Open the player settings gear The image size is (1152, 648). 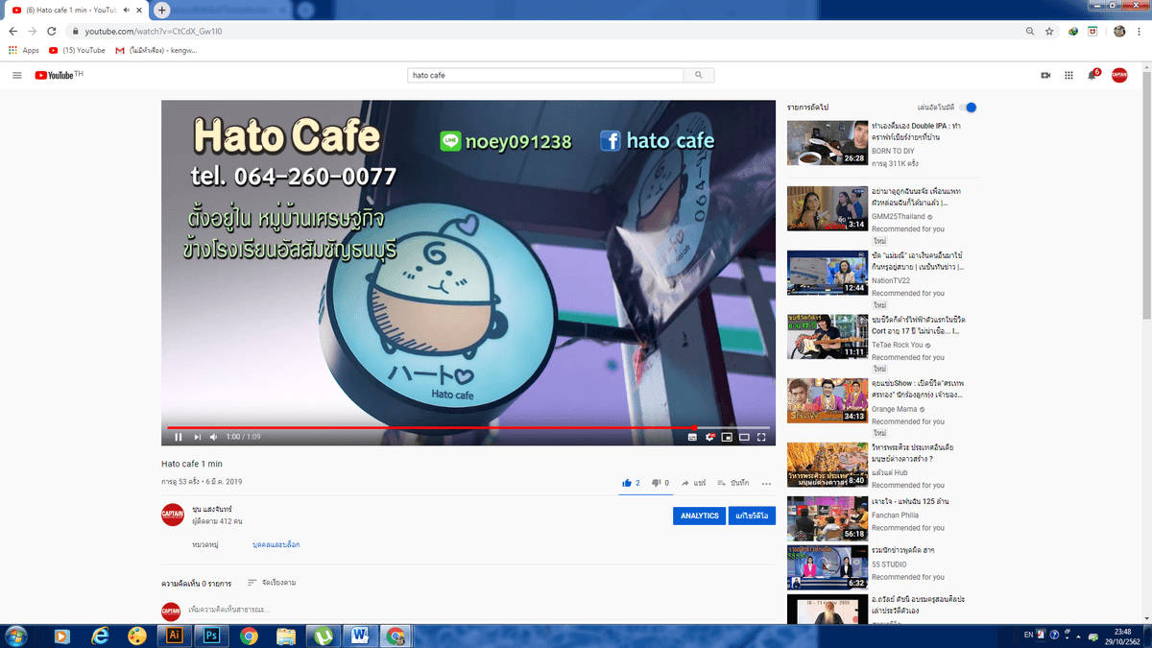point(709,437)
